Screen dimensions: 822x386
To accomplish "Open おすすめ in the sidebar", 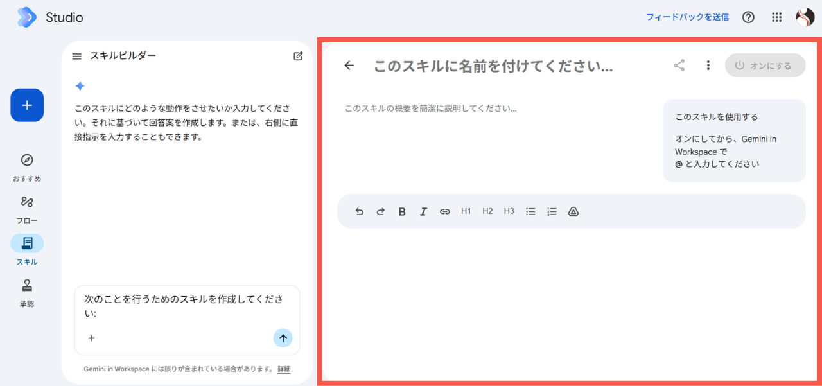I will coord(27,168).
